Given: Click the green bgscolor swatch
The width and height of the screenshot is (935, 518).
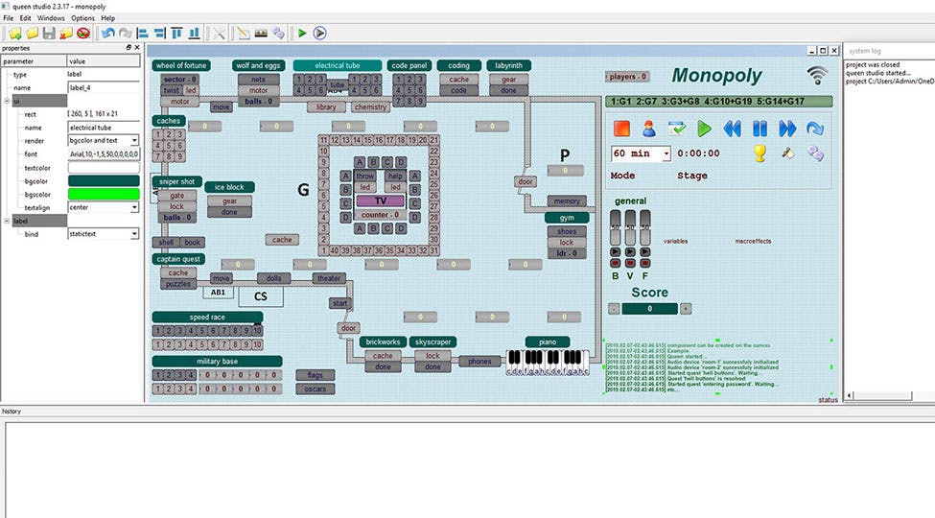Looking at the screenshot, I should tap(103, 194).
